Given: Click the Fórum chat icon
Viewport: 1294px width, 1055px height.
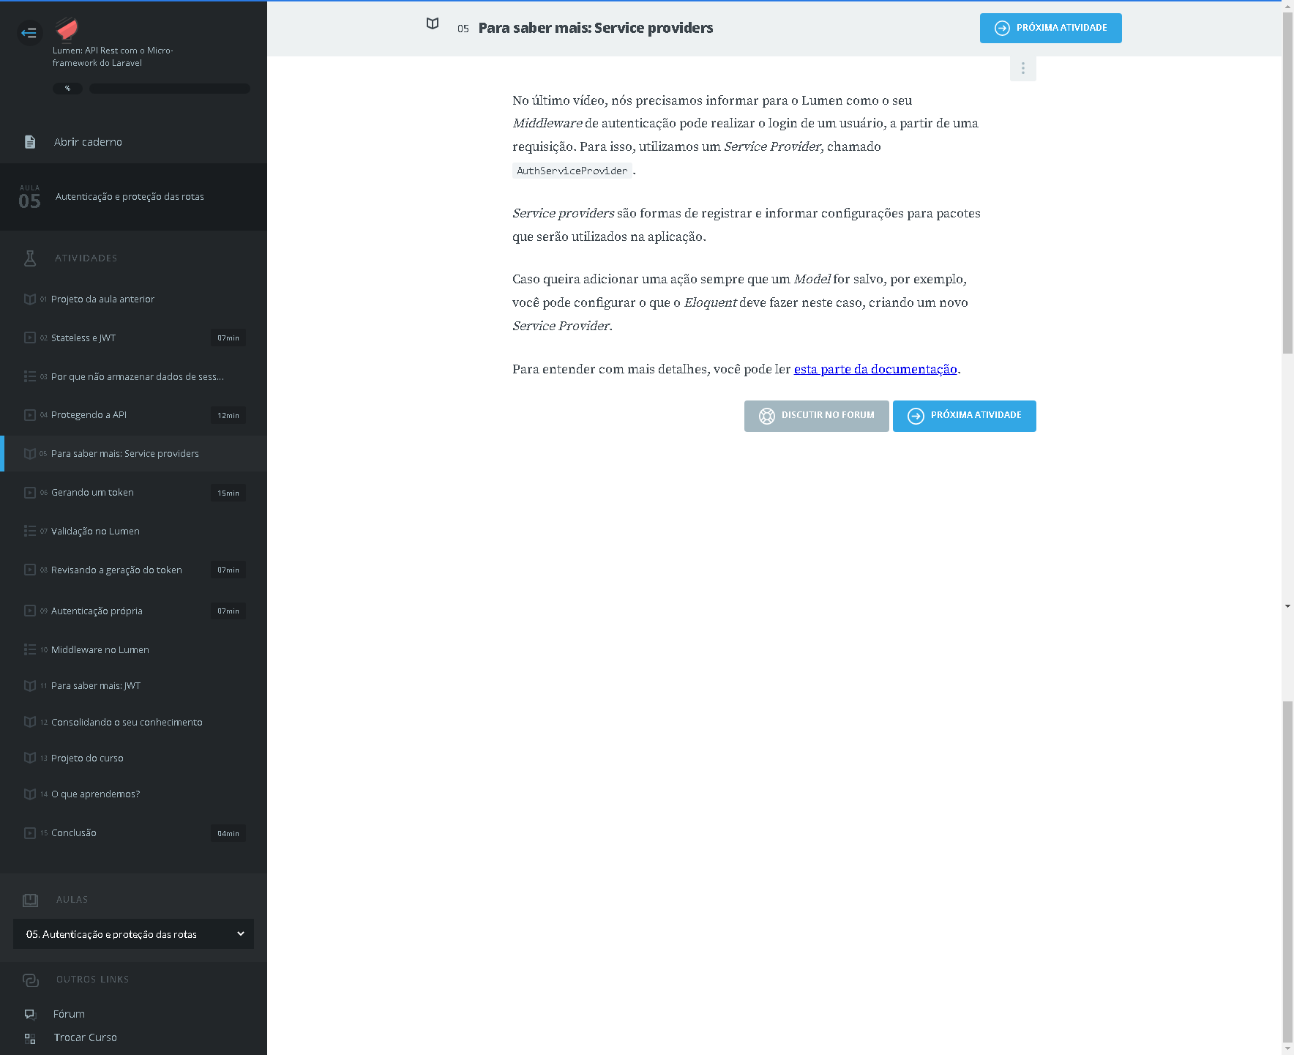Looking at the screenshot, I should tap(30, 1014).
